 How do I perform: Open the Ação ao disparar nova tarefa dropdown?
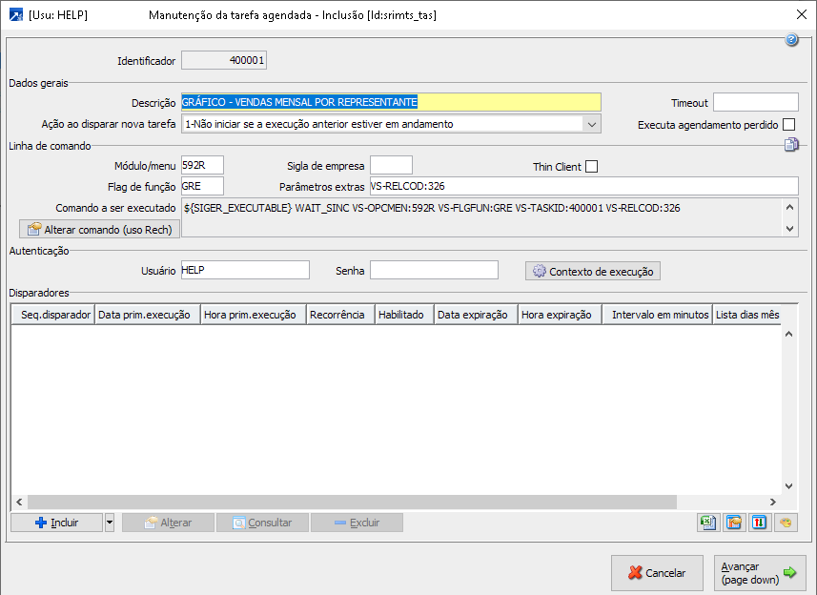coord(591,124)
